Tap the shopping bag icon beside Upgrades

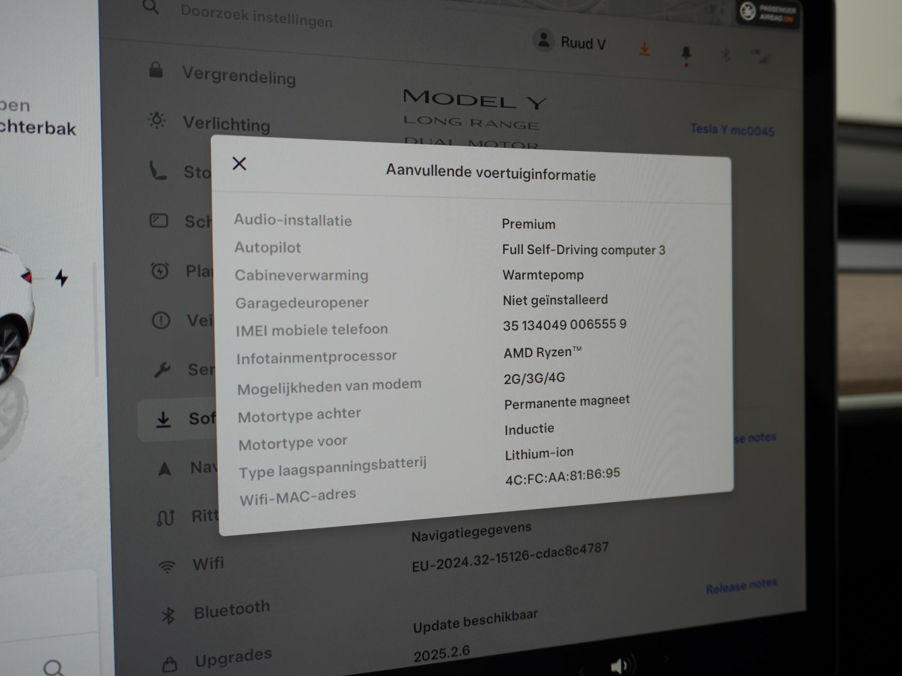click(x=170, y=664)
